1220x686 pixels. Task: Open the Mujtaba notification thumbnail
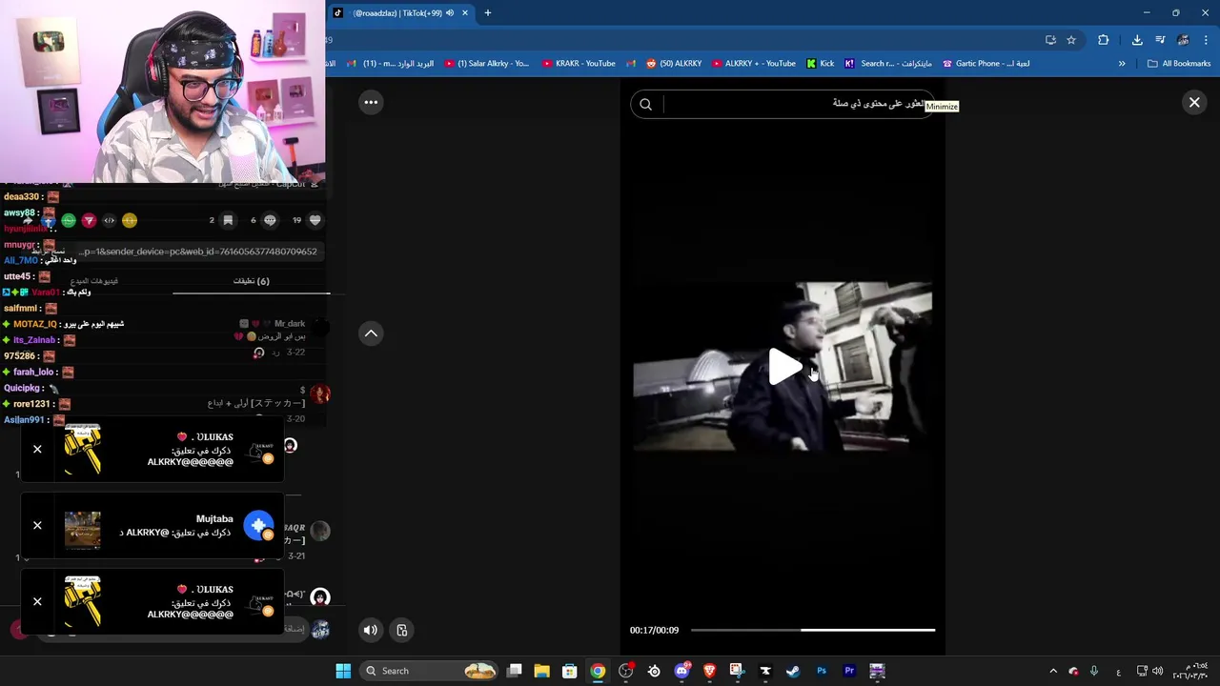coord(82,531)
